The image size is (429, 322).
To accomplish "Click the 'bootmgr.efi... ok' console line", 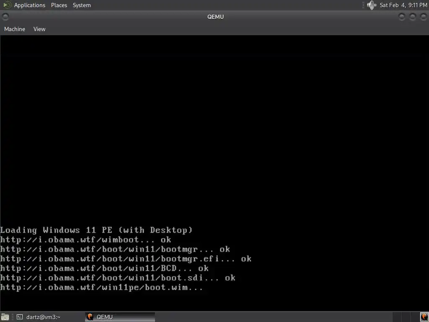I will tap(126, 259).
